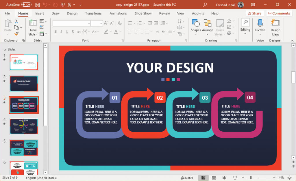Image resolution: width=296 pixels, height=181 pixels.
Task: Select slide 5 thumbnail in the panel
Action: (24, 148)
